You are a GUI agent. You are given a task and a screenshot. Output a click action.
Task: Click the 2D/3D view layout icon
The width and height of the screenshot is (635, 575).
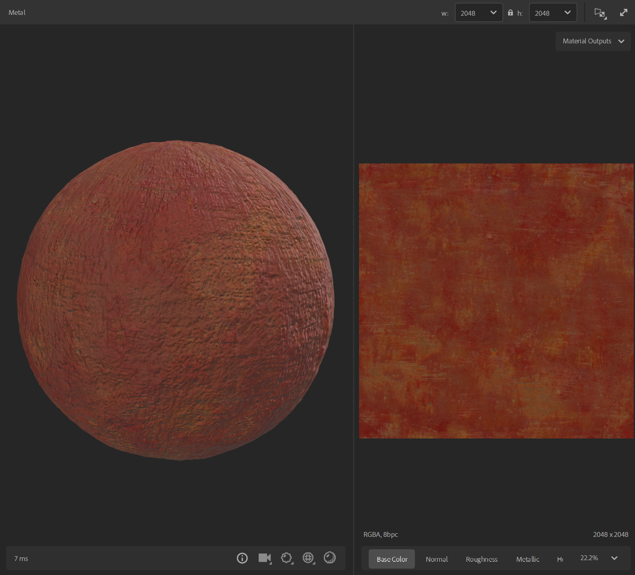600,13
